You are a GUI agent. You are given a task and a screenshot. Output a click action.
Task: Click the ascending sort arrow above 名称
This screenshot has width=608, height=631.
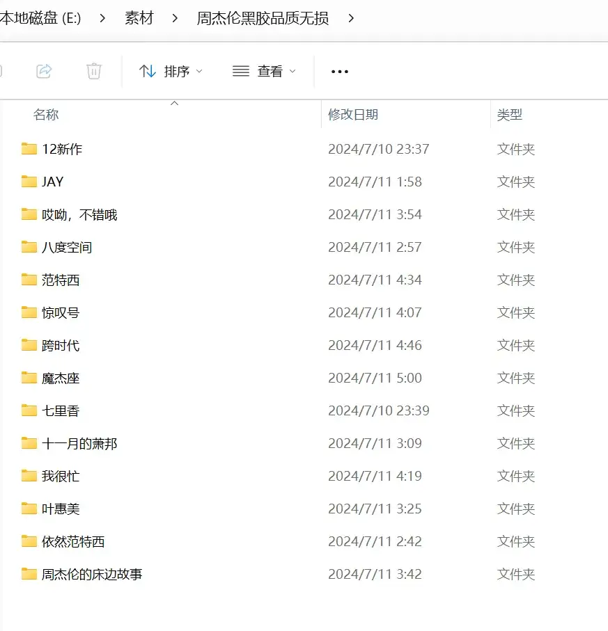coord(174,103)
